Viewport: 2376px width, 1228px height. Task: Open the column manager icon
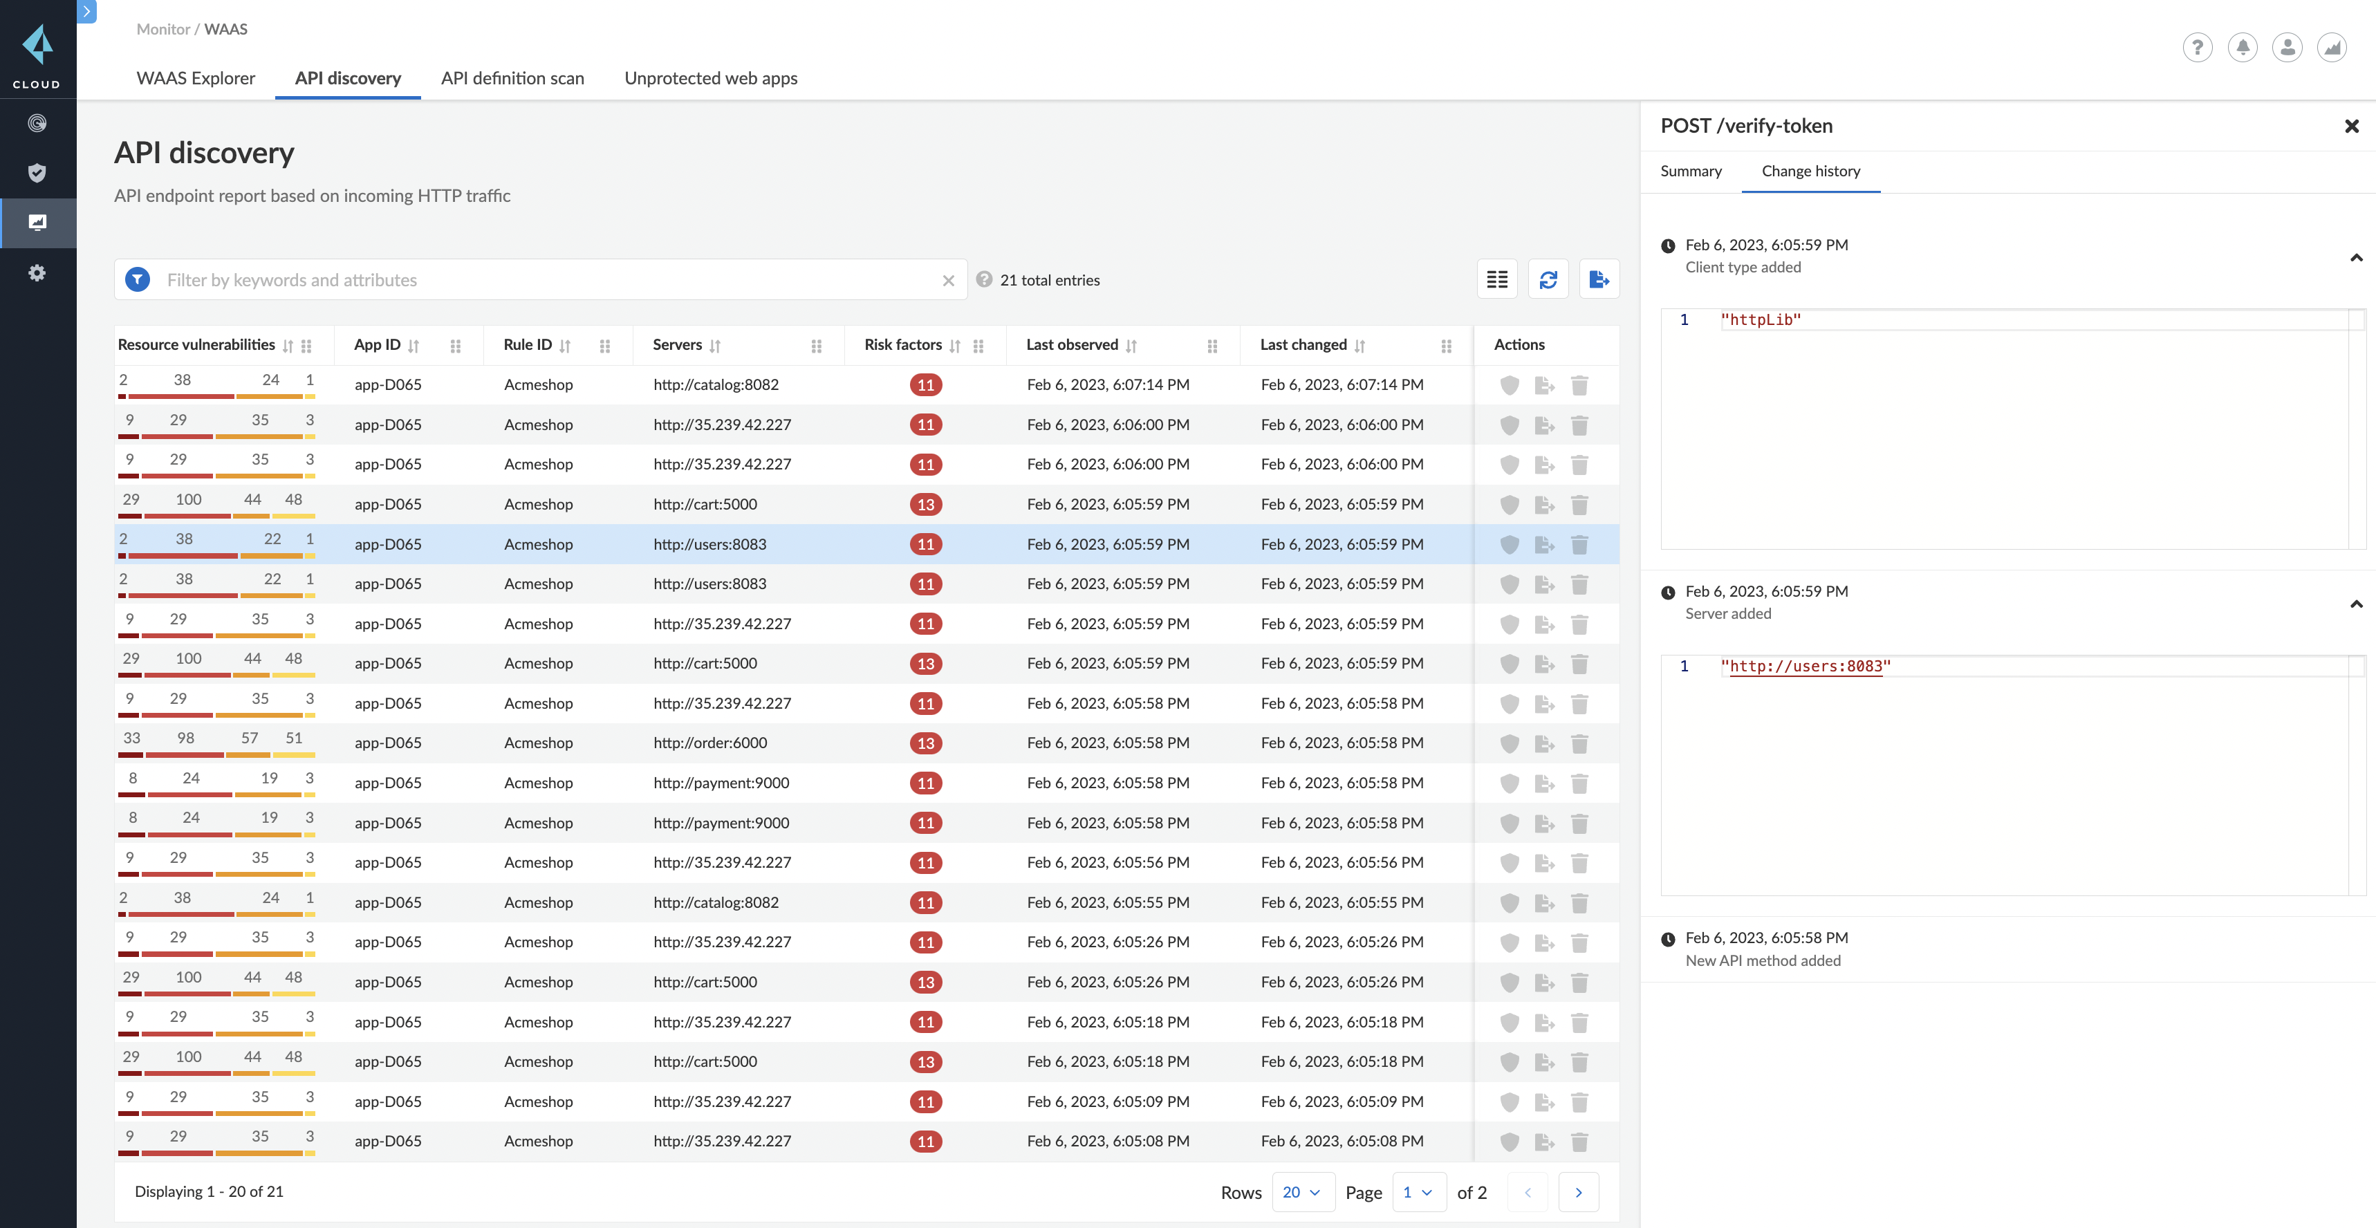pos(1497,279)
